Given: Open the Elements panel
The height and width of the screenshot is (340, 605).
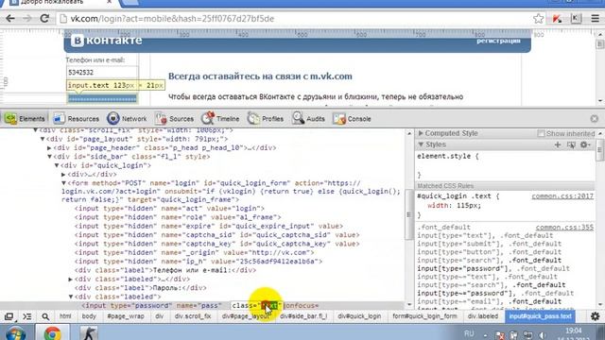Looking at the screenshot, I should click(x=26, y=119).
